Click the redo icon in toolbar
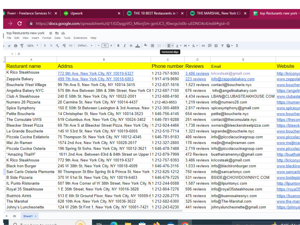This screenshot has height=225, width=300. pos(9,46)
